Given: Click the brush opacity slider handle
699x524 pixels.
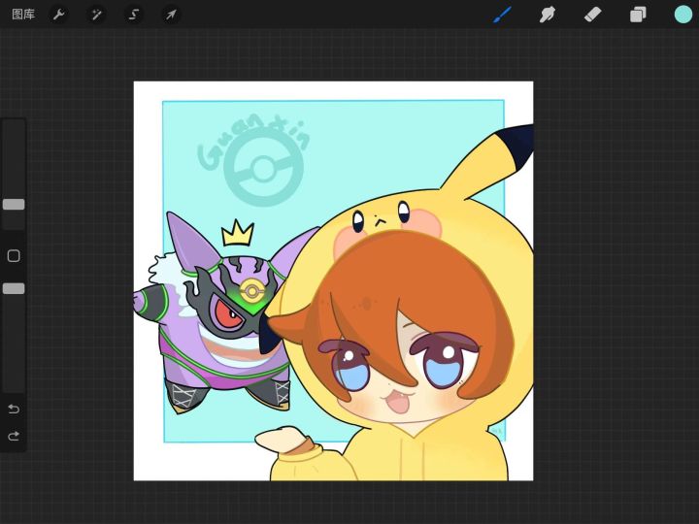Looking at the screenshot, I should point(14,288).
